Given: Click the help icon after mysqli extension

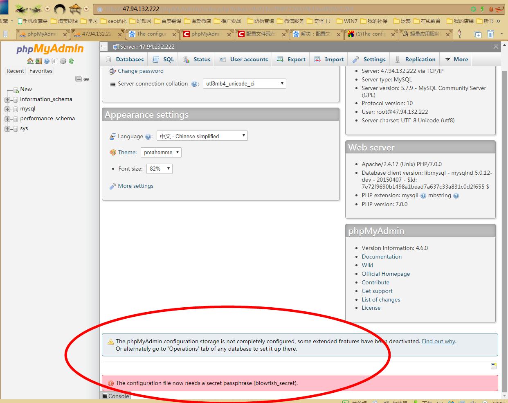Looking at the screenshot, I should coord(423,196).
